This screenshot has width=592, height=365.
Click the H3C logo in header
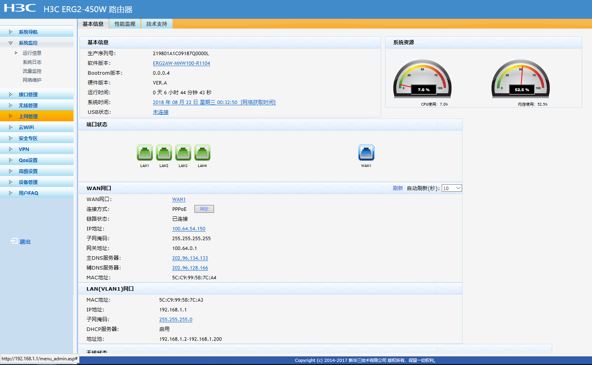tap(20, 8)
